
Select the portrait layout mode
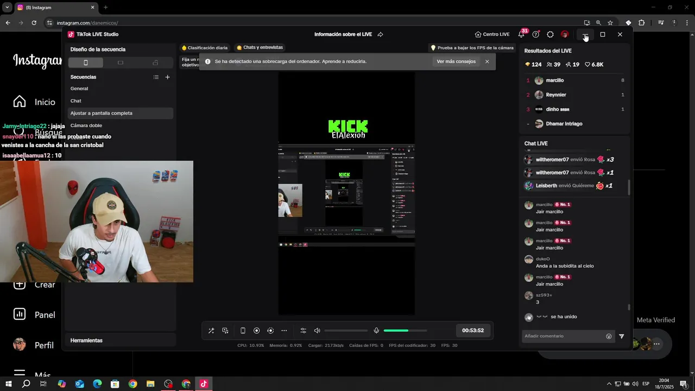(x=85, y=62)
